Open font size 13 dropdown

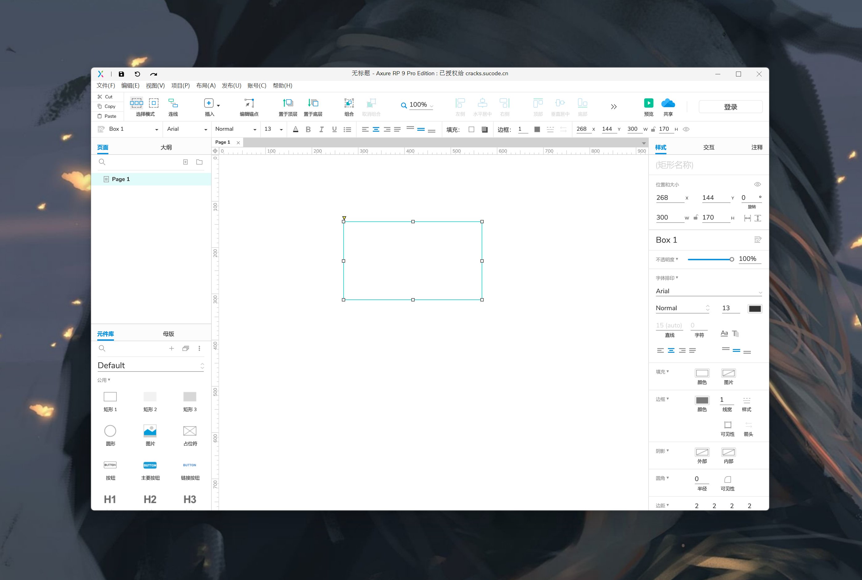(281, 130)
